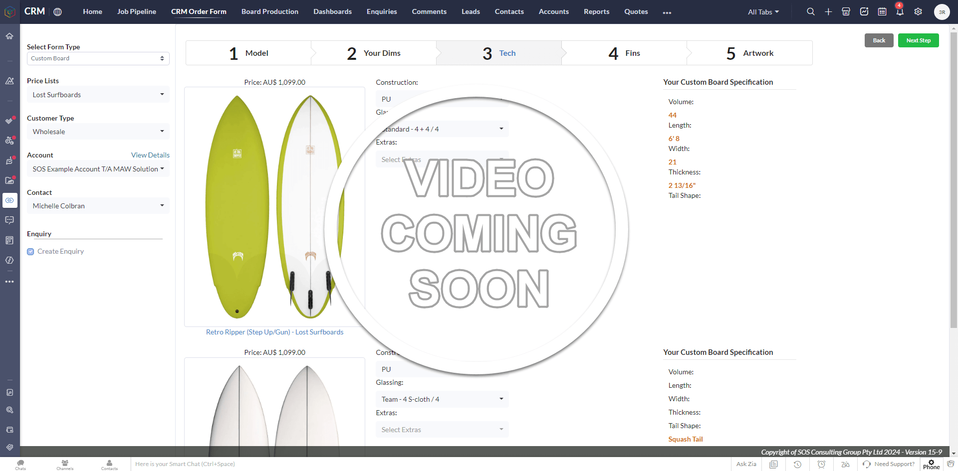
Task: Expand the All Tabs dropdown
Action: (x=763, y=12)
